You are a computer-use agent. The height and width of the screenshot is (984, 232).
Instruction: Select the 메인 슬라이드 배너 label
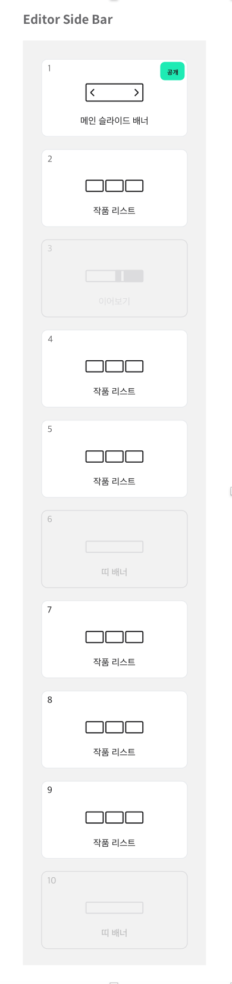coord(114,120)
